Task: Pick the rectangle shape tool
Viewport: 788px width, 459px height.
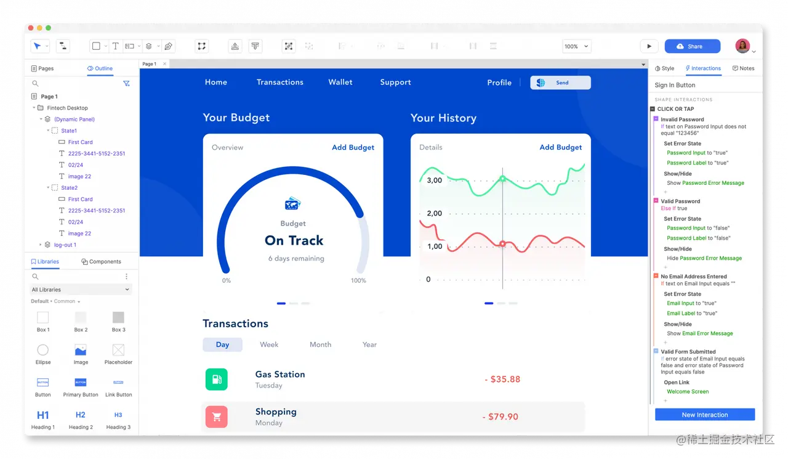Action: click(x=96, y=46)
